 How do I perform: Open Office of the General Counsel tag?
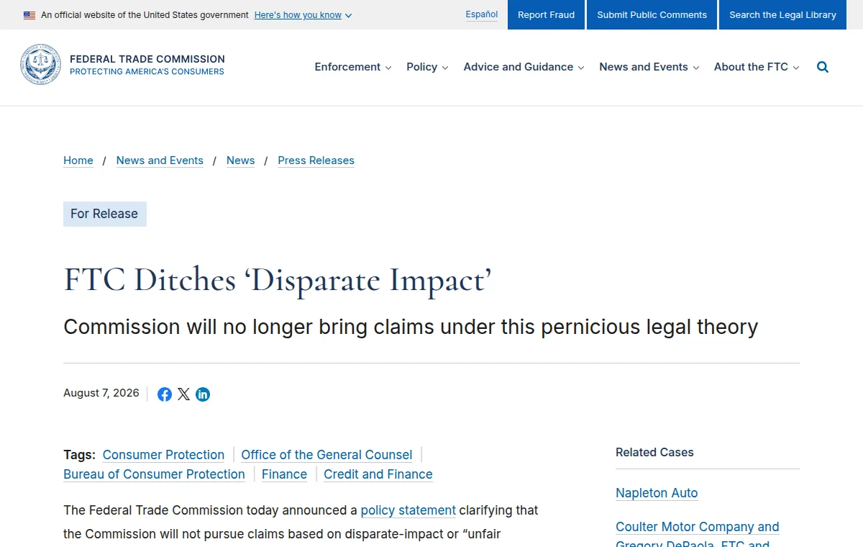coord(327,455)
